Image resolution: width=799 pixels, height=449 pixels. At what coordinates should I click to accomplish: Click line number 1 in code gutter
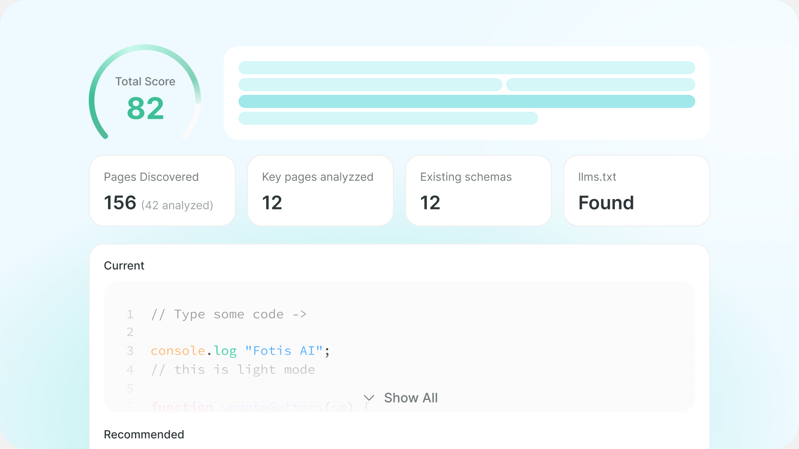130,314
